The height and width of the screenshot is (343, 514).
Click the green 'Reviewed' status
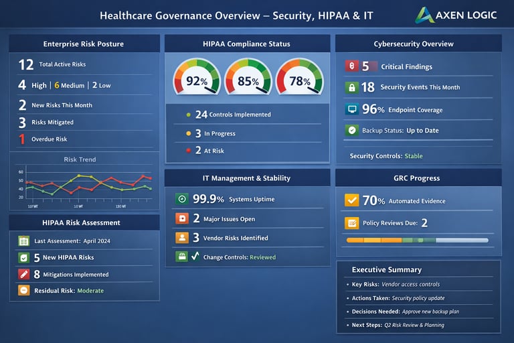pyautogui.click(x=262, y=257)
